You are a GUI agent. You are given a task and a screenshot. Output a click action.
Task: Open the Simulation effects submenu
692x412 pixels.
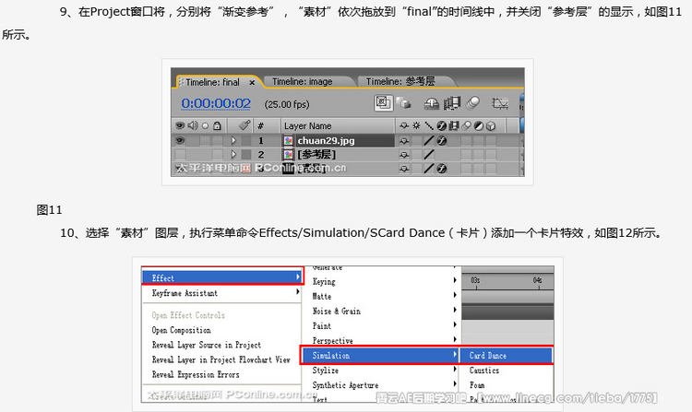pyautogui.click(x=380, y=356)
